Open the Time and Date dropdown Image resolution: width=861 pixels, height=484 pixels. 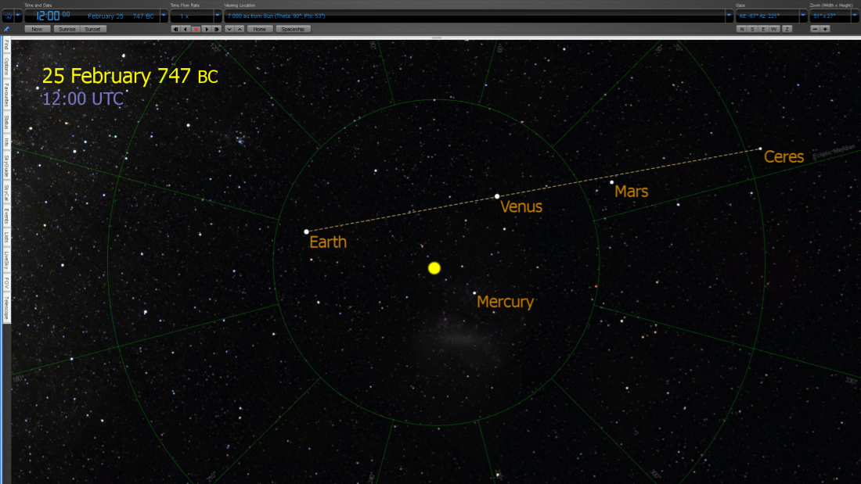(x=164, y=16)
